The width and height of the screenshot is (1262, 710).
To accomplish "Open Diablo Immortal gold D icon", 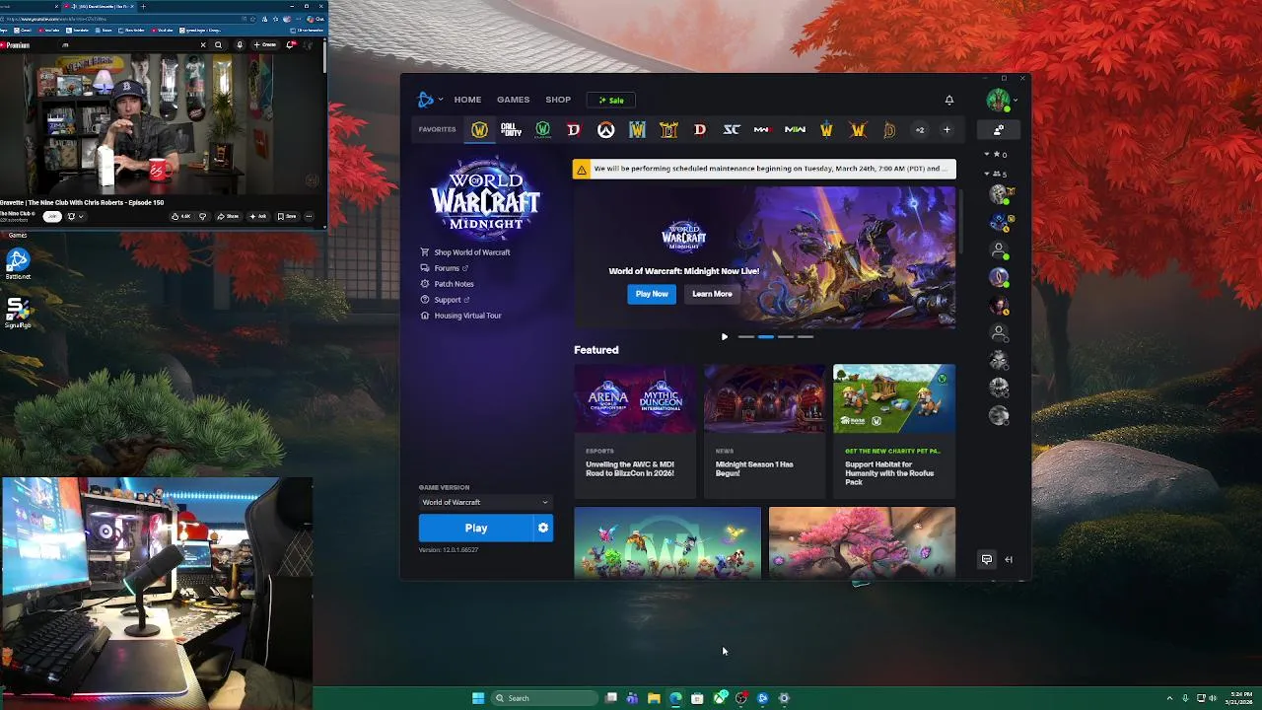I will (x=889, y=130).
